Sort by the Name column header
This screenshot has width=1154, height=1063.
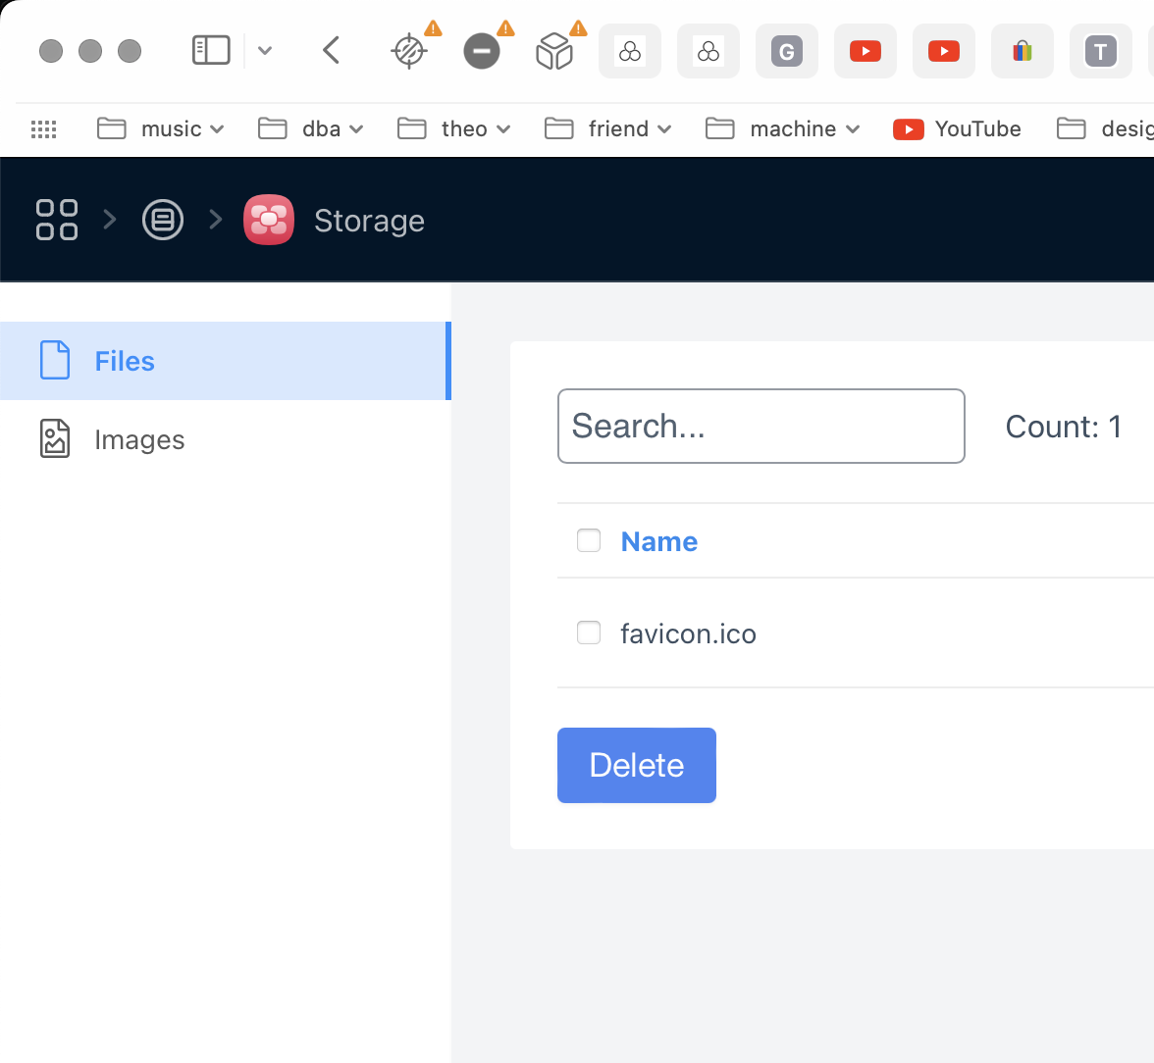click(658, 541)
